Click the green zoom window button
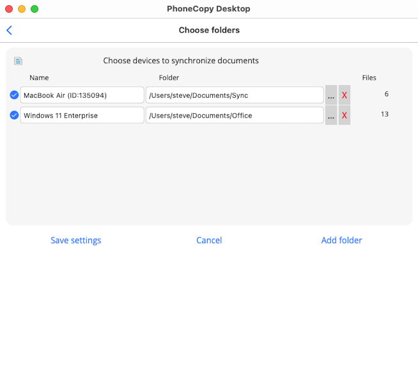This screenshot has width=418, height=371. click(x=35, y=9)
